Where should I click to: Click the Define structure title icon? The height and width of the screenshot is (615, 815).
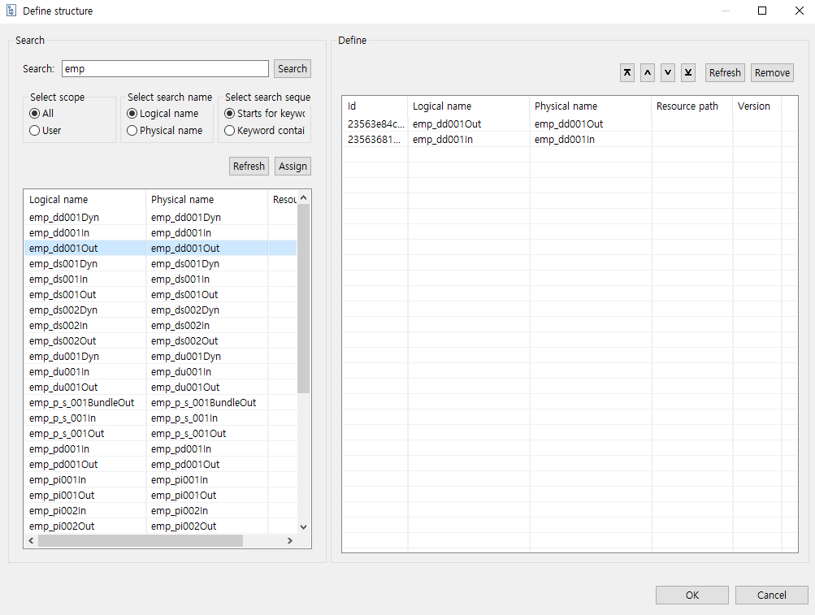click(11, 11)
